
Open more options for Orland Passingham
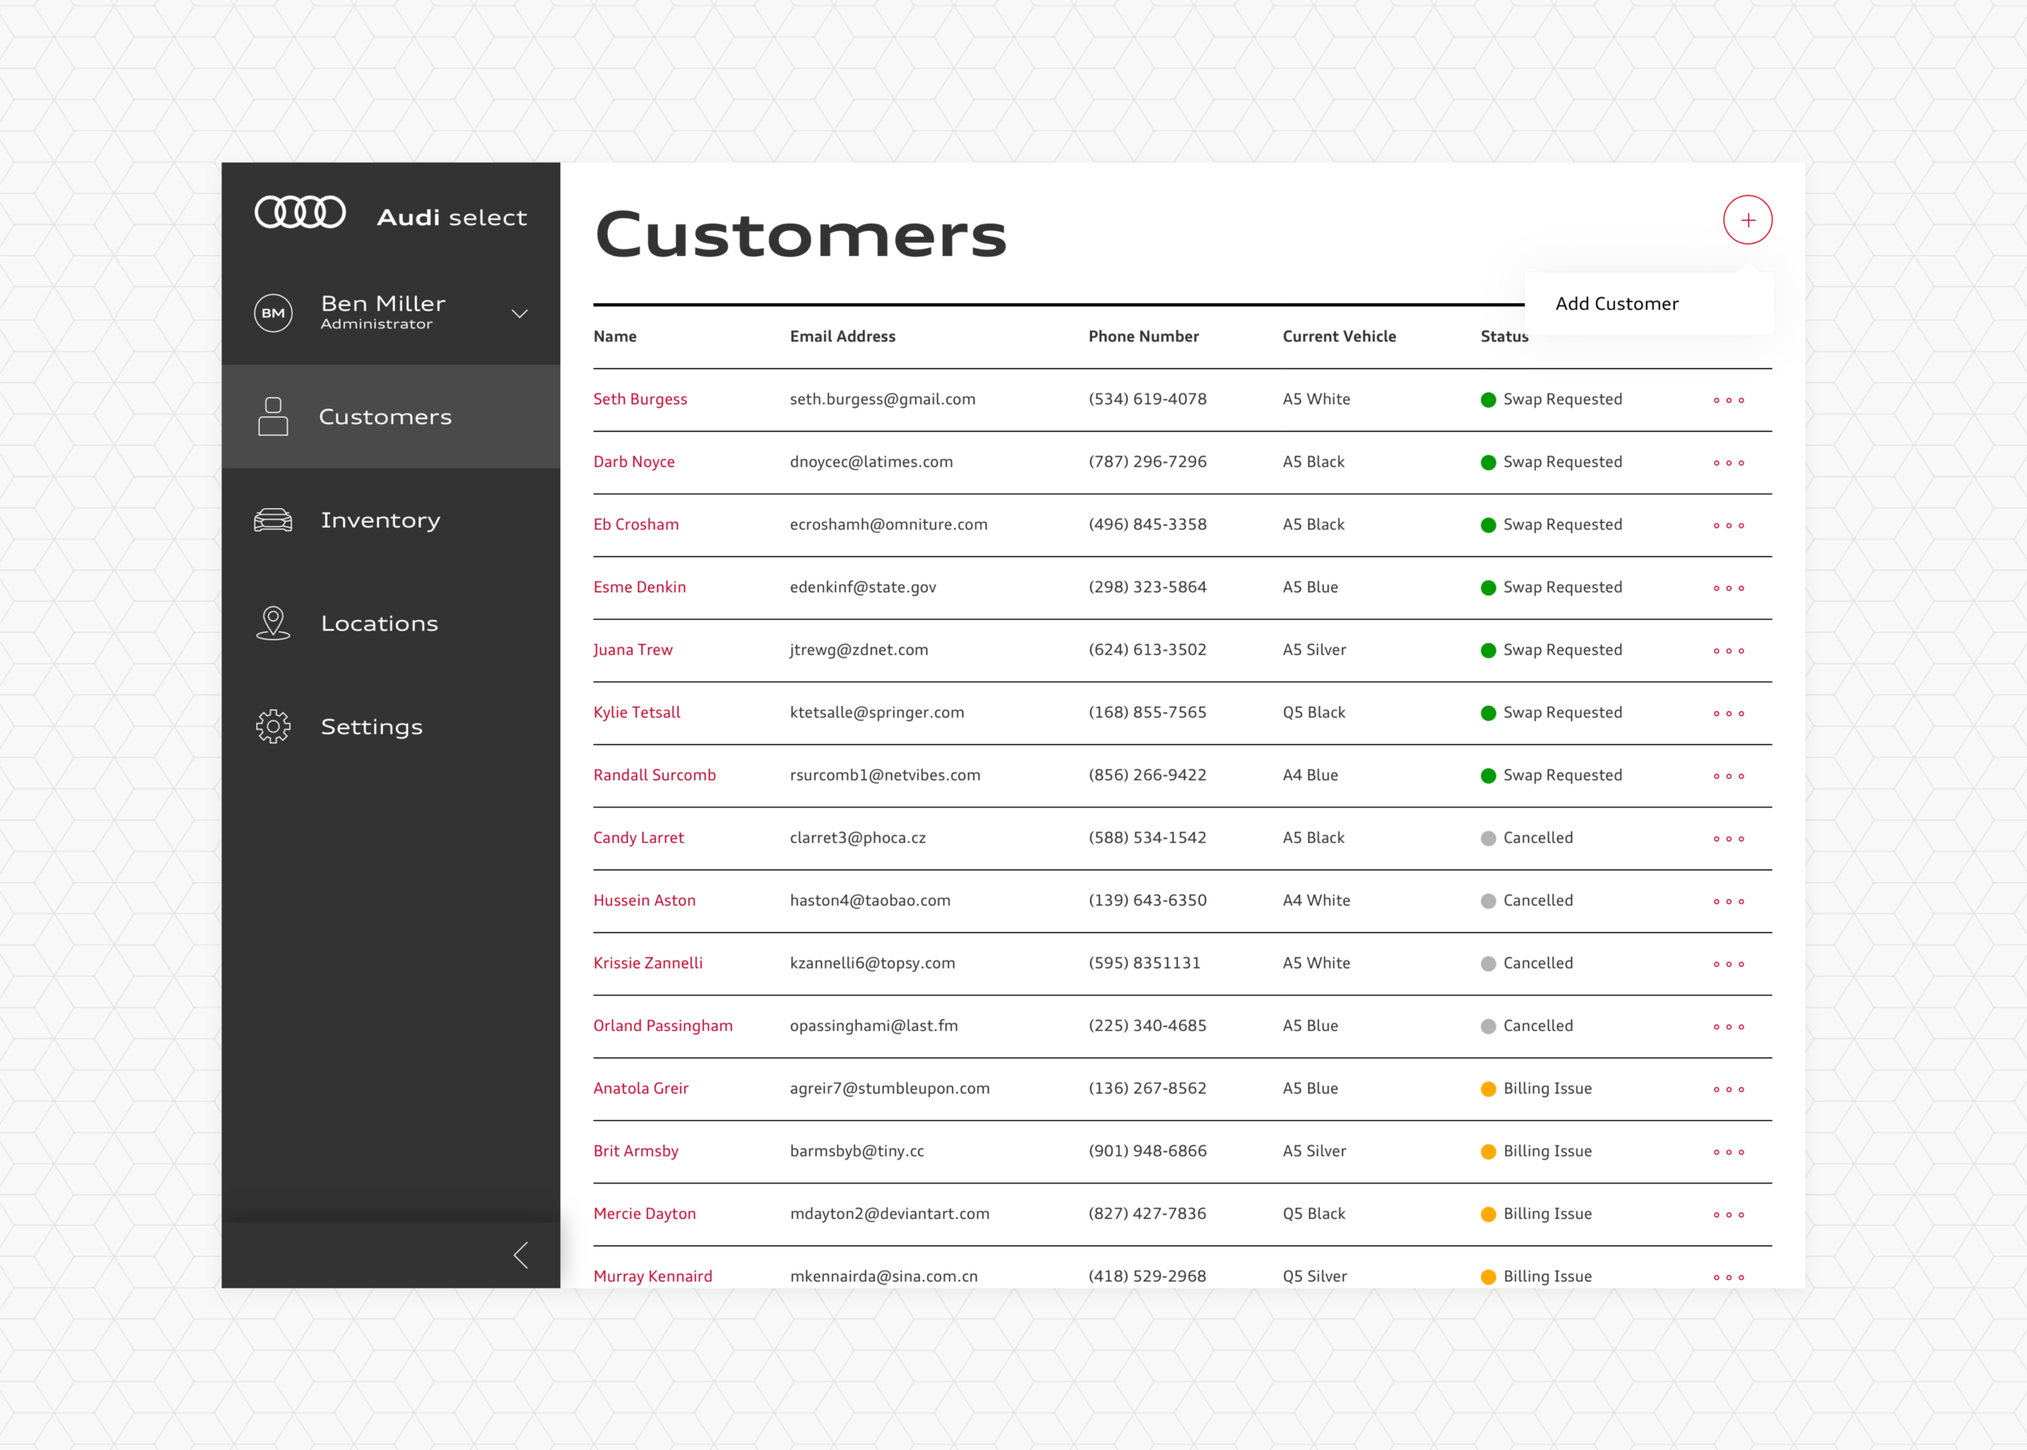tap(1729, 1027)
